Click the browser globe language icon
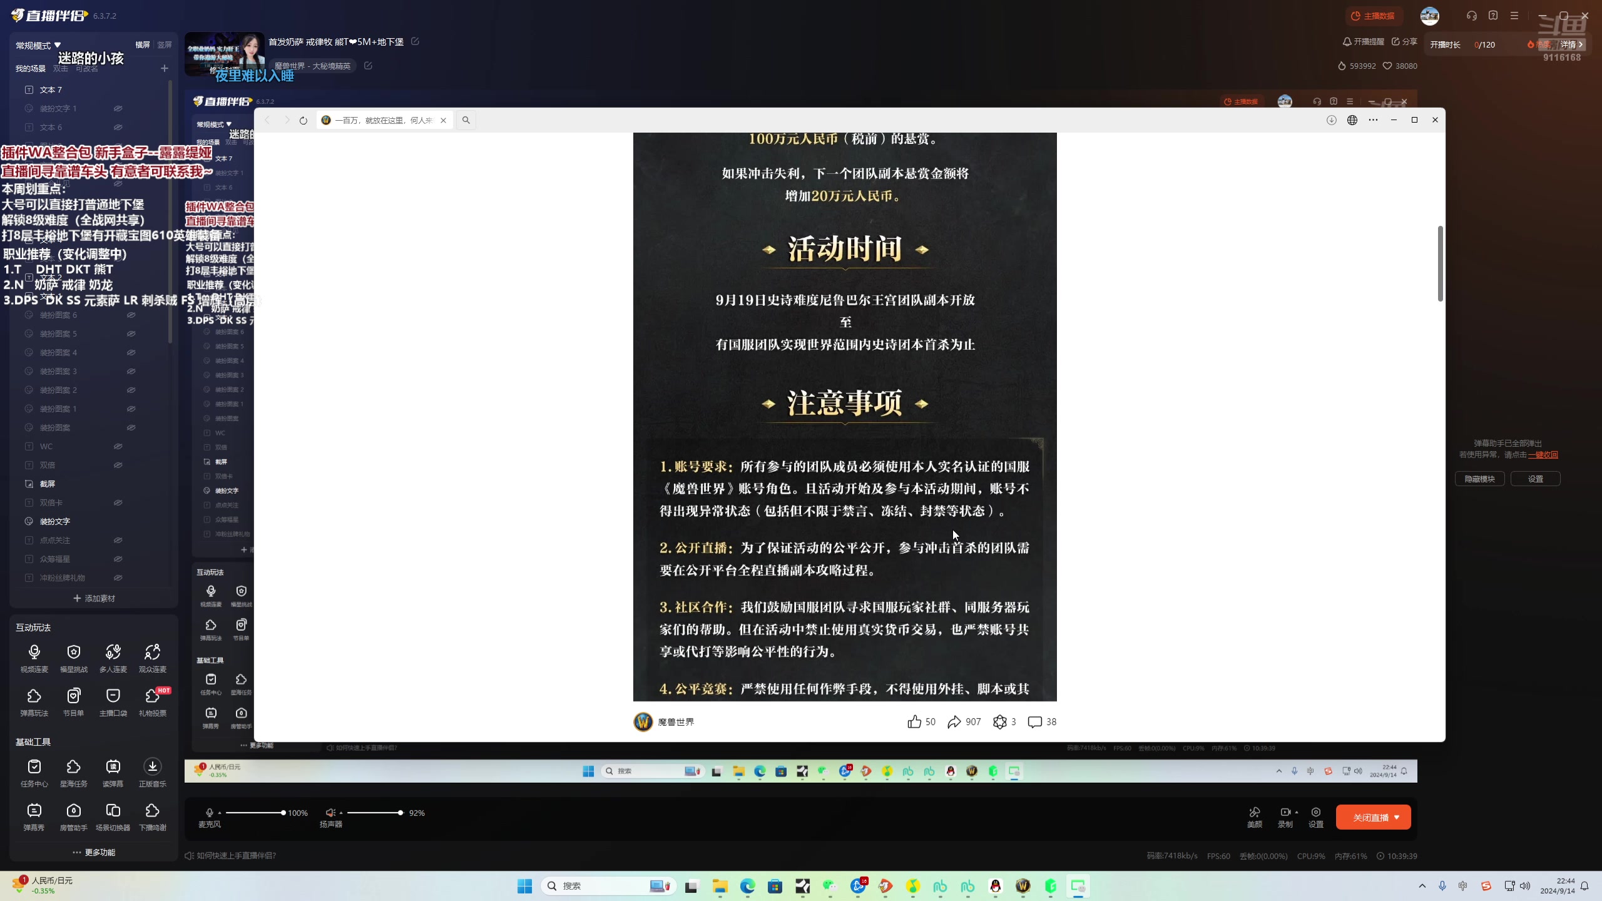 1352,120
